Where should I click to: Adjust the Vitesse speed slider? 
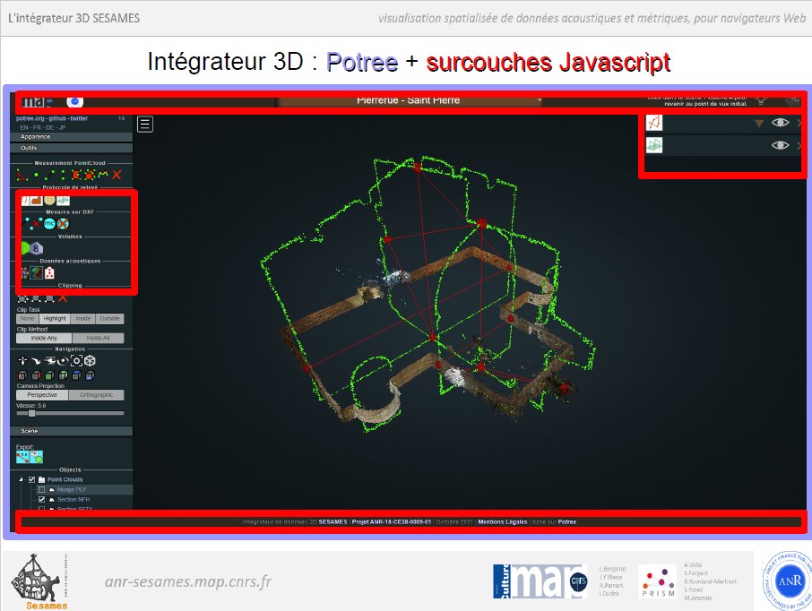tap(70, 413)
